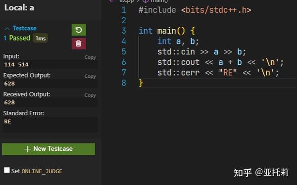Collapse the Testcase chevron arrow
This screenshot has width=297, height=185.
tap(7, 29)
